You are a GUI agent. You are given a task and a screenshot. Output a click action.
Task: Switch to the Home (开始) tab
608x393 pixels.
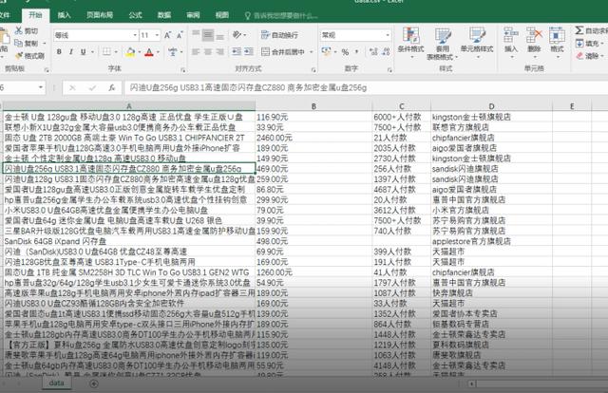tap(35, 15)
